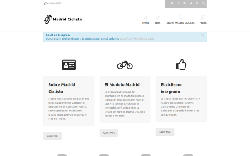Viewport: 250px width, 156px height.
Task: Follow the t.me/MADciclista_canal link
Action: pyautogui.click(x=137, y=39)
